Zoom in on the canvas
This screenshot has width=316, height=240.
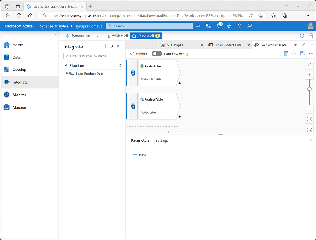coord(309,75)
